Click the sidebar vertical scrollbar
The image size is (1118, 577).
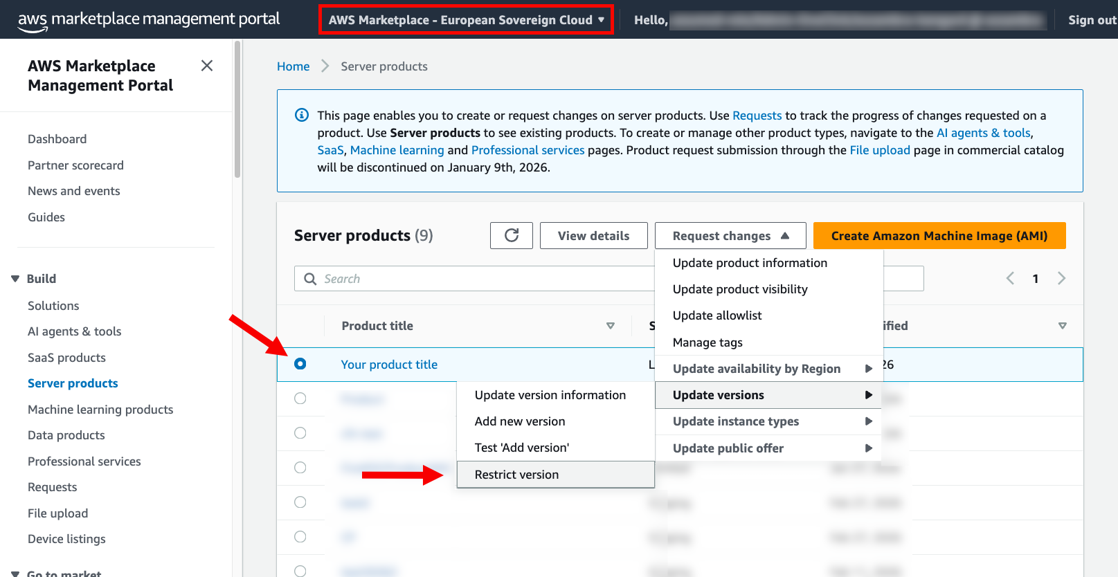pyautogui.click(x=237, y=109)
